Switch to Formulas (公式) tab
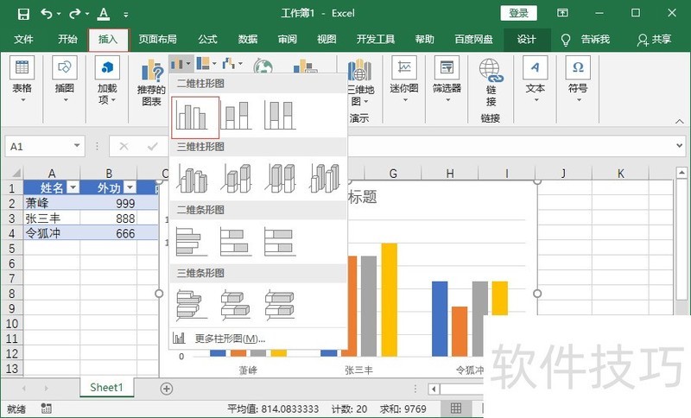 tap(207, 39)
